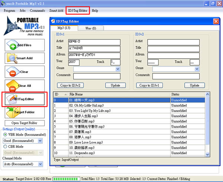Click Copy to ID3v1 button
Image resolution: width=223 pixels, height=182 pixels.
coord(149,85)
